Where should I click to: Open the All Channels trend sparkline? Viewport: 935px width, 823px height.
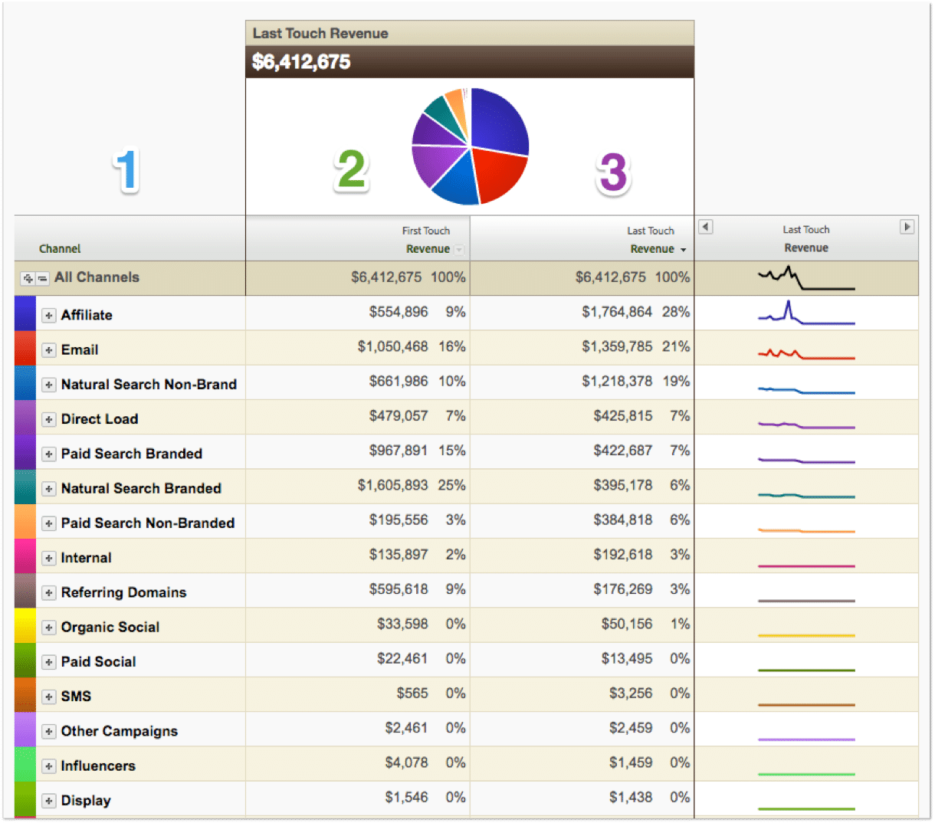pos(806,278)
